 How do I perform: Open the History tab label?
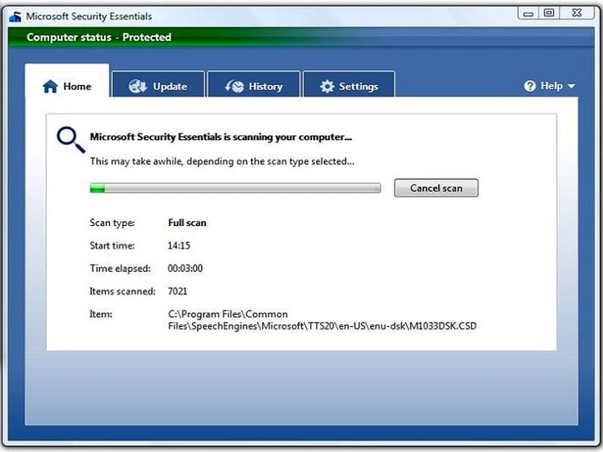(x=266, y=87)
